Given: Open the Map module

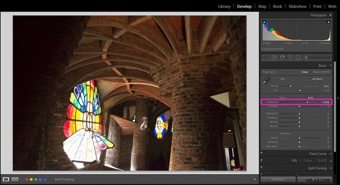Looking at the screenshot, I should point(262,6).
